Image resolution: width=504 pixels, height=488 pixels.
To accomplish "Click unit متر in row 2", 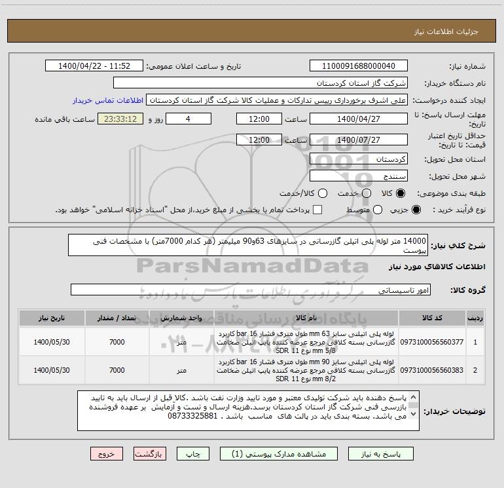I will (181, 370).
